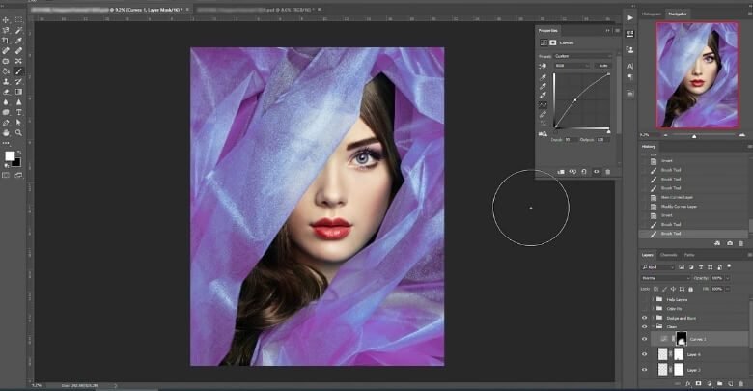753x391 pixels.
Task: Choose edit points curve mode
Action: [x=544, y=104]
